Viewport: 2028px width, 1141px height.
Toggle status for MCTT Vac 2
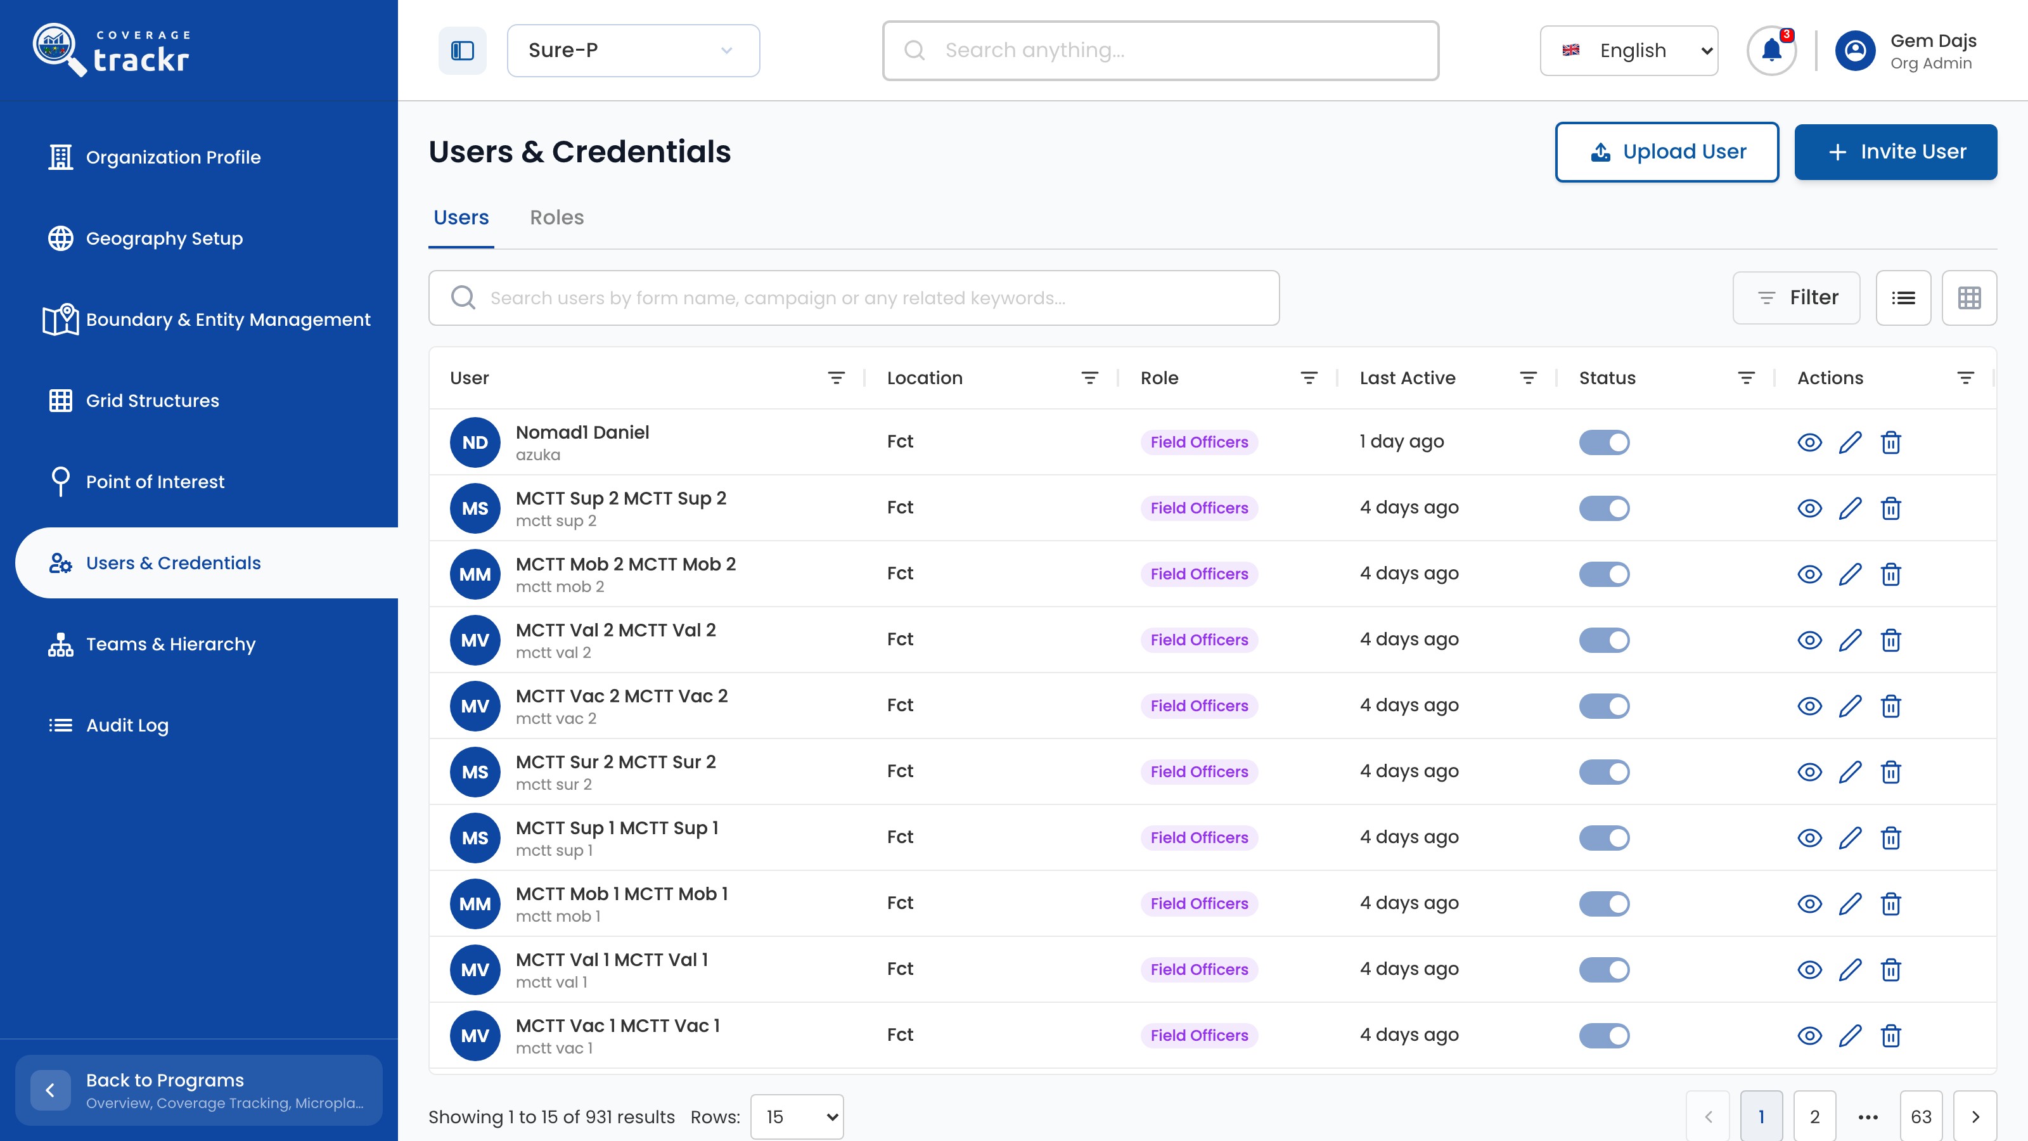point(1603,706)
